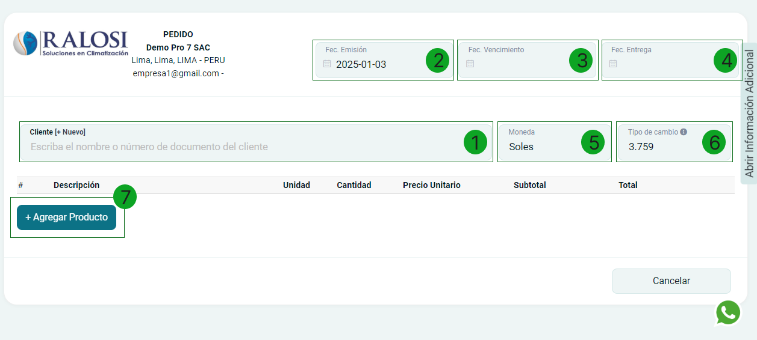
Task: Click the Cantidad column header
Action: [x=354, y=185]
